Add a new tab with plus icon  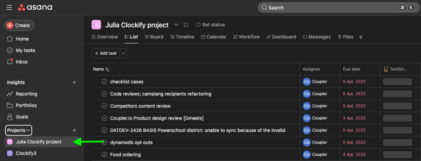[361, 37]
